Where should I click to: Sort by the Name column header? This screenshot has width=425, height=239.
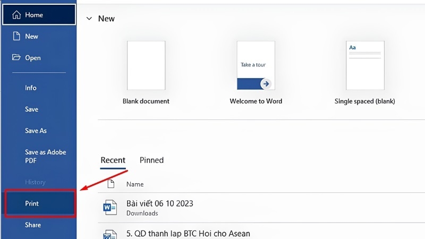tap(135, 184)
